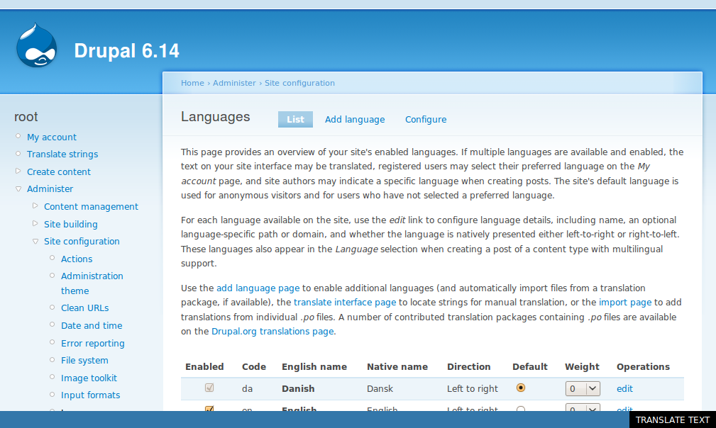Go to Home in the breadcrumb

point(192,83)
